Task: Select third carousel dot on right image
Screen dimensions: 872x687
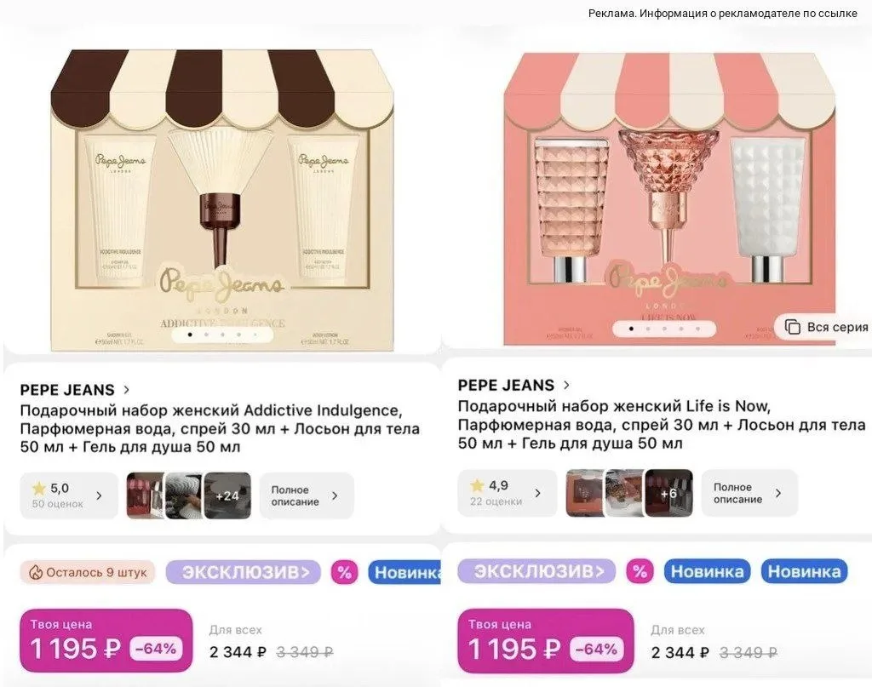Action: point(664,329)
